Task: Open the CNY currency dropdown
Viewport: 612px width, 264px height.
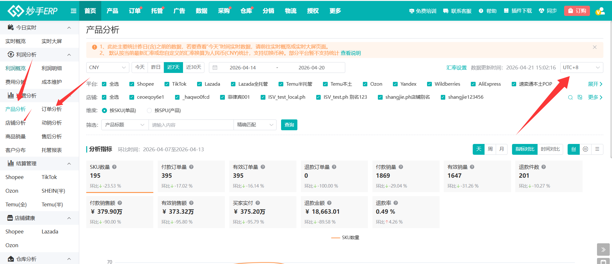Action: coord(108,68)
